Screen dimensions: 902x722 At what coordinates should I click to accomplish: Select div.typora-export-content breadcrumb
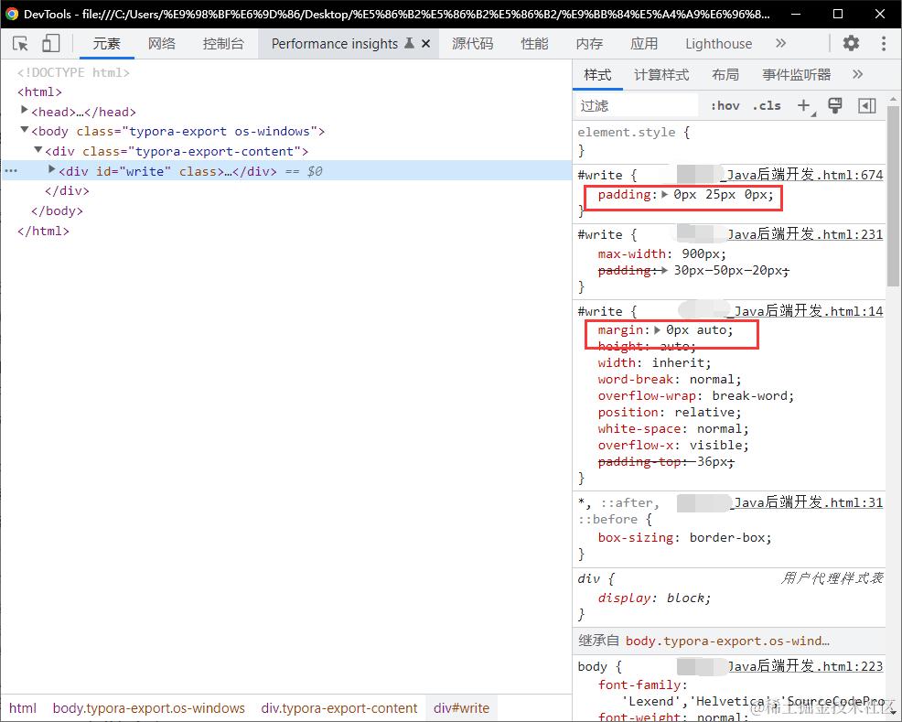tap(338, 708)
